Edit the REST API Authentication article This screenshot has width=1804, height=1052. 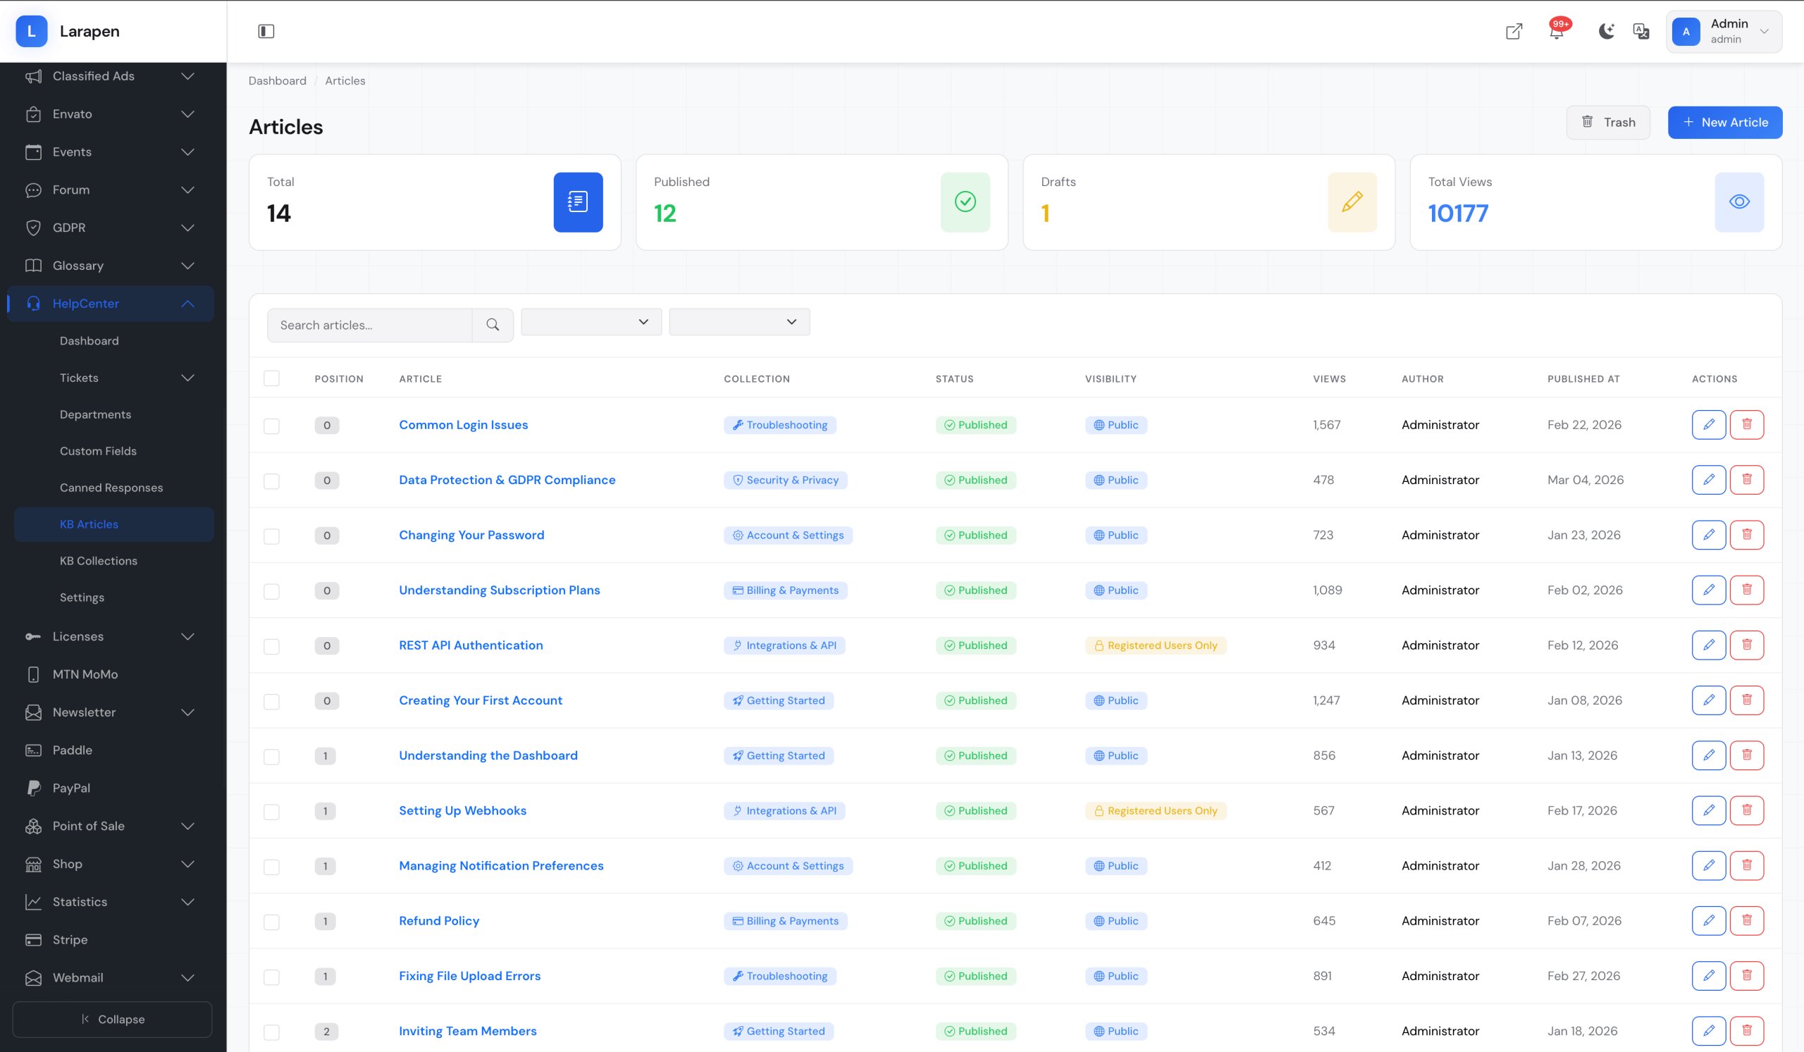tap(1708, 645)
